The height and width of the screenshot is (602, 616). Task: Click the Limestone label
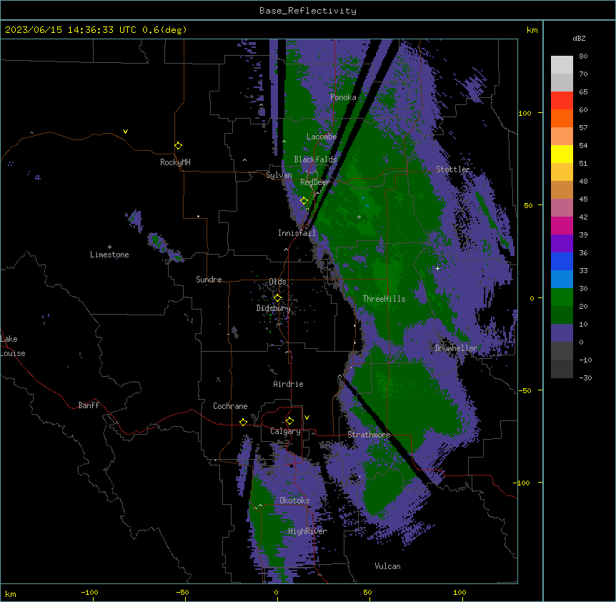point(109,255)
